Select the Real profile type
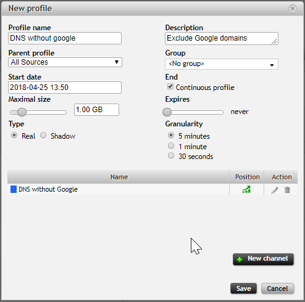 pyautogui.click(x=14, y=135)
